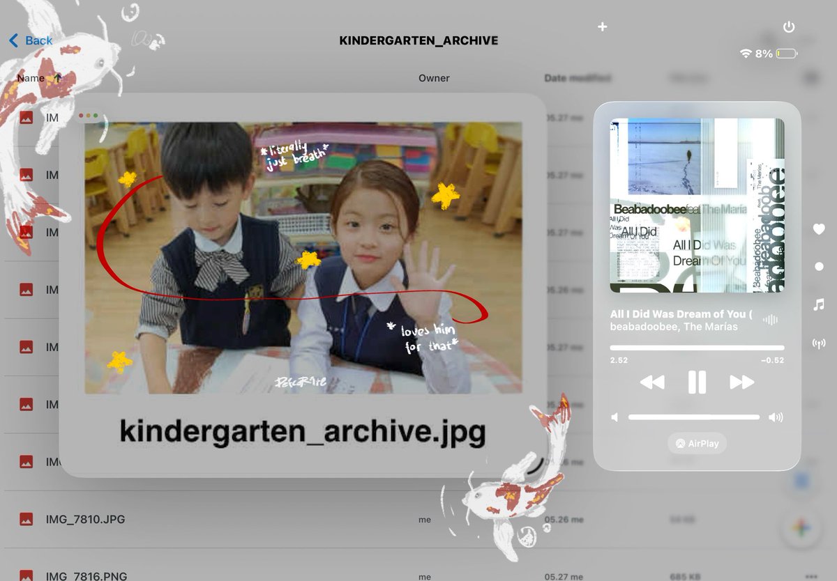837x581 pixels.
Task: Click the owner 'me' cell of IMG_7810.JPG
Action: (424, 520)
